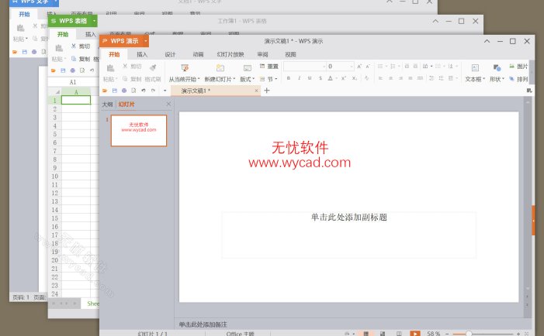Undo via arrow in 演示 quick toolbar
544x336 pixels.
click(144, 91)
